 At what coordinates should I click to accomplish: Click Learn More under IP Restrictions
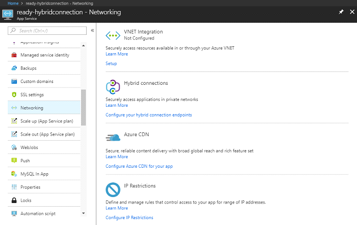click(x=116, y=208)
